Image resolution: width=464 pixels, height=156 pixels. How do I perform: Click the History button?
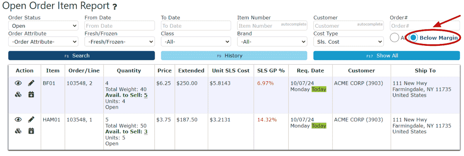(234, 56)
